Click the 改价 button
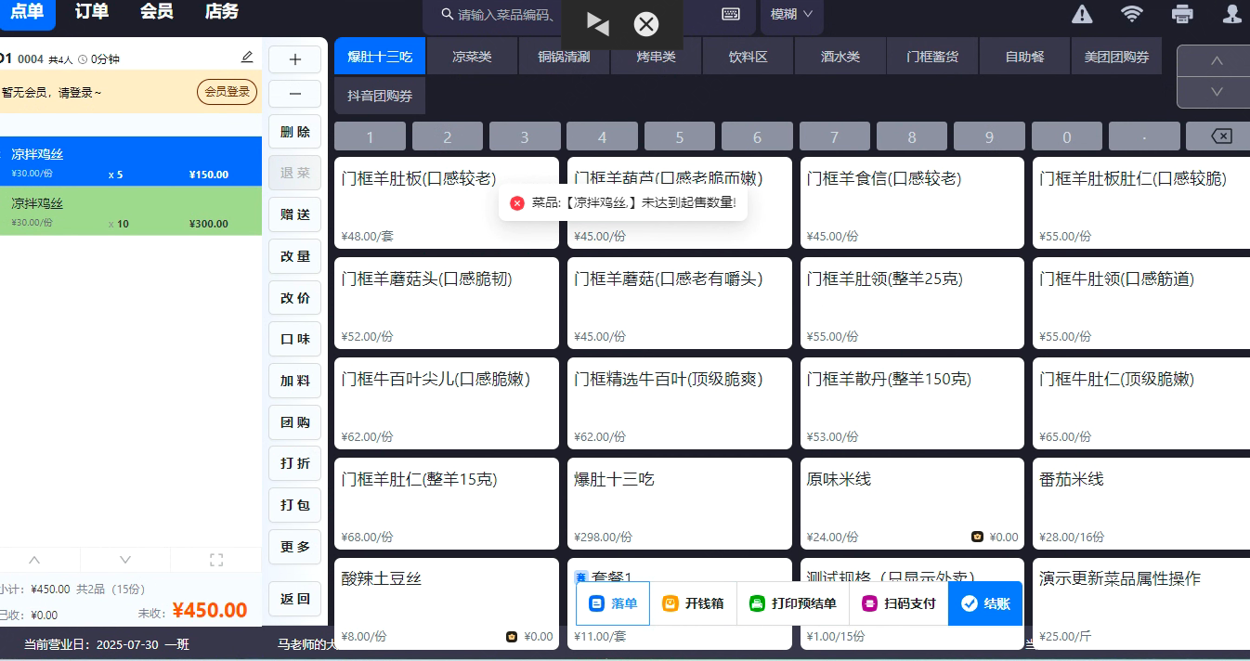This screenshot has width=1250, height=661. pos(295,298)
